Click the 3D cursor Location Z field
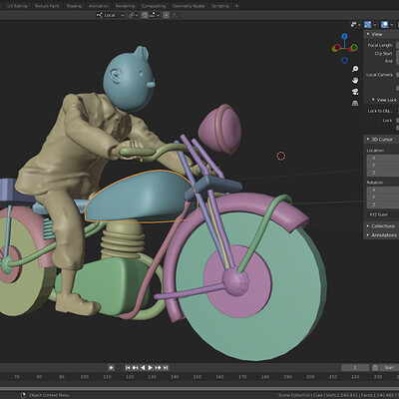Screen dimensions: 399x399 pos(383,173)
